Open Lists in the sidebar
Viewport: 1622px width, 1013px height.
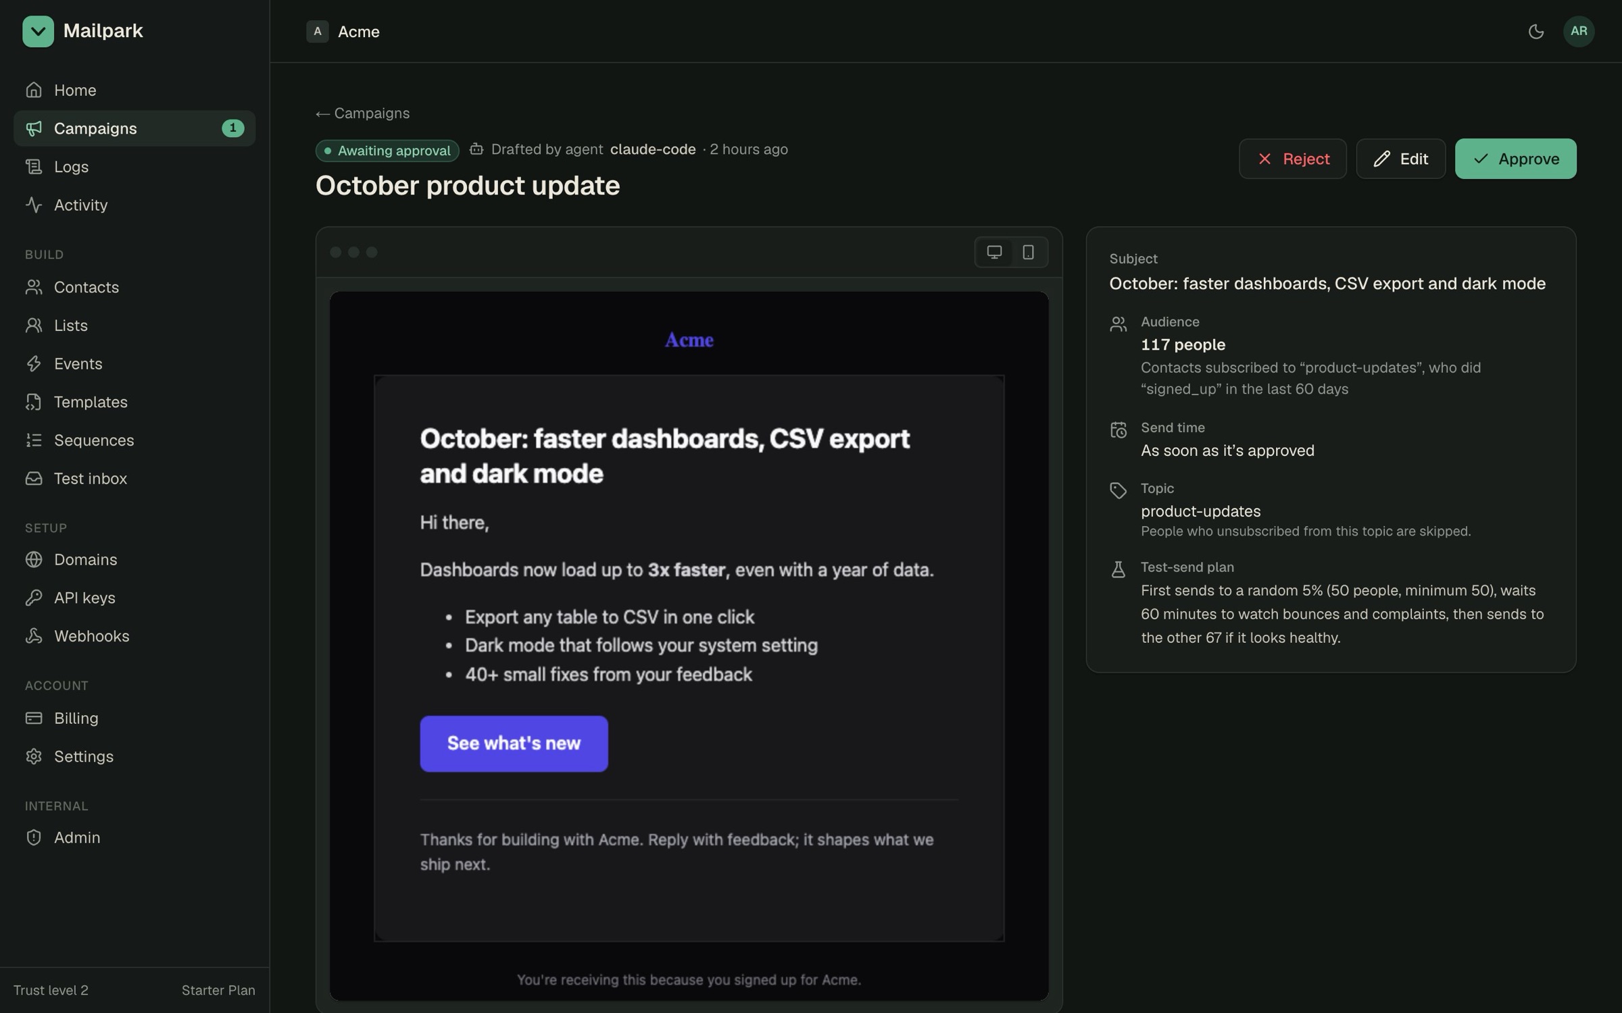click(134, 326)
